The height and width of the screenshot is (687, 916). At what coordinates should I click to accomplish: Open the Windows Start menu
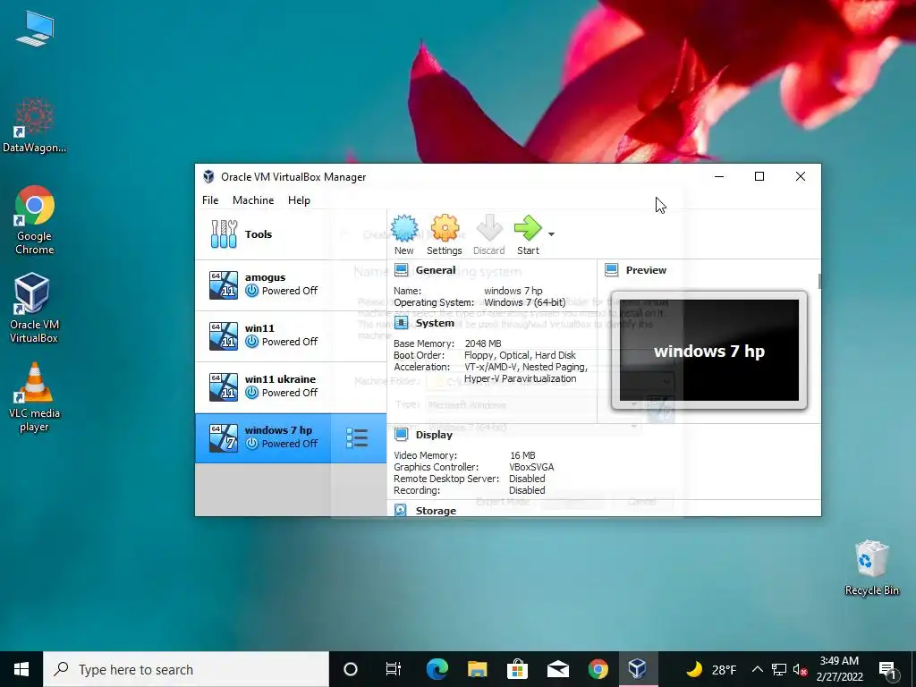(21, 669)
